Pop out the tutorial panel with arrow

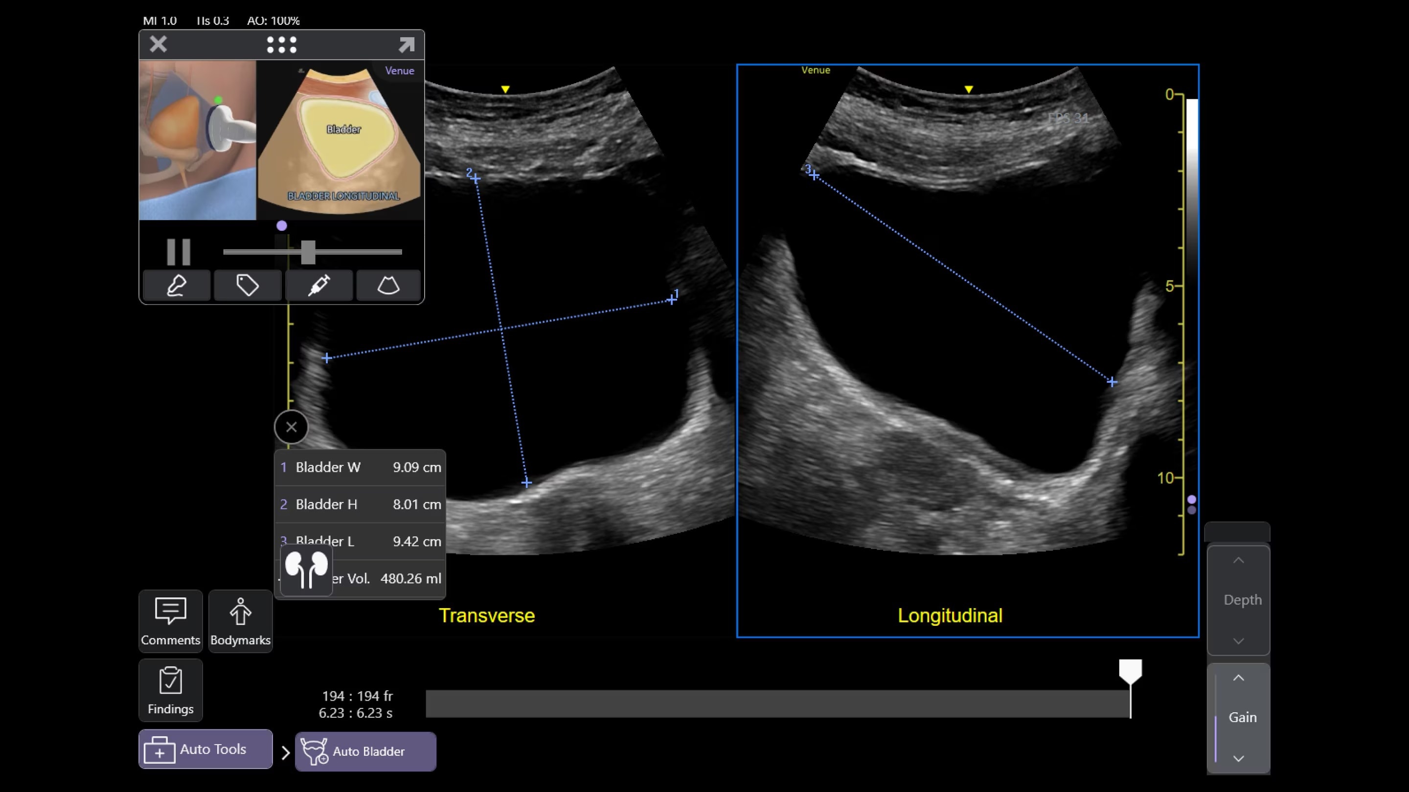[x=407, y=45]
